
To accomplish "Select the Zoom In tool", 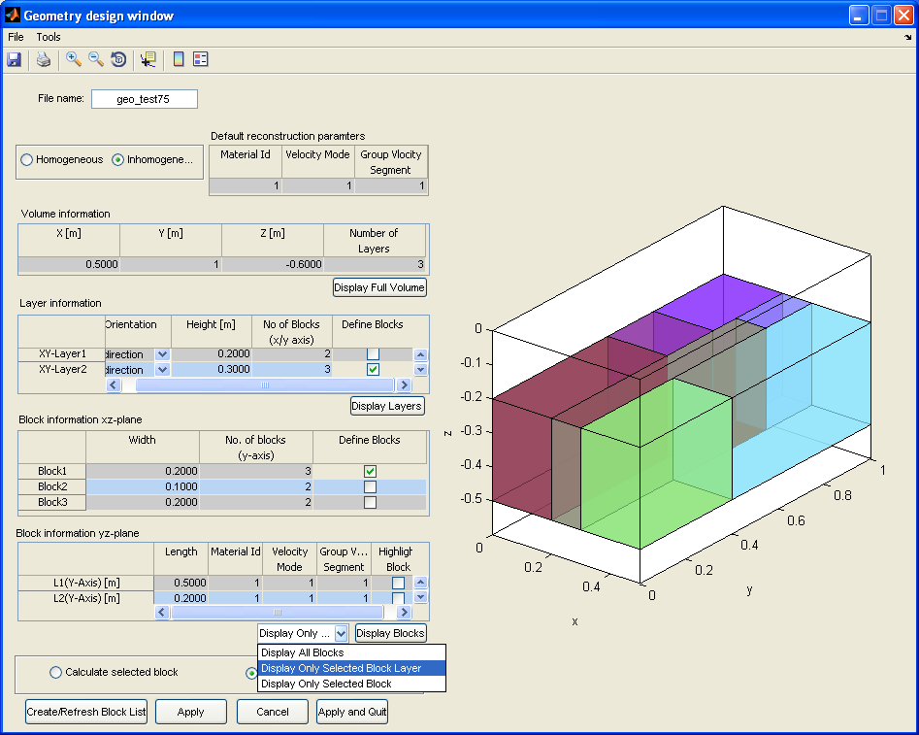I will [73, 59].
